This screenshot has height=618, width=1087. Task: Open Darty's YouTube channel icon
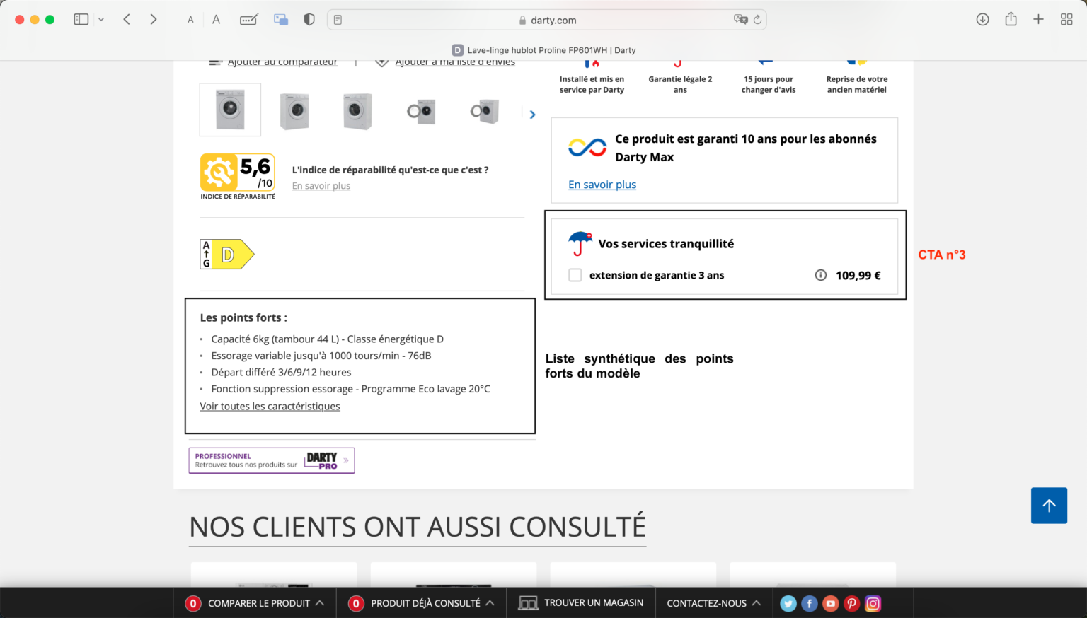(830, 603)
